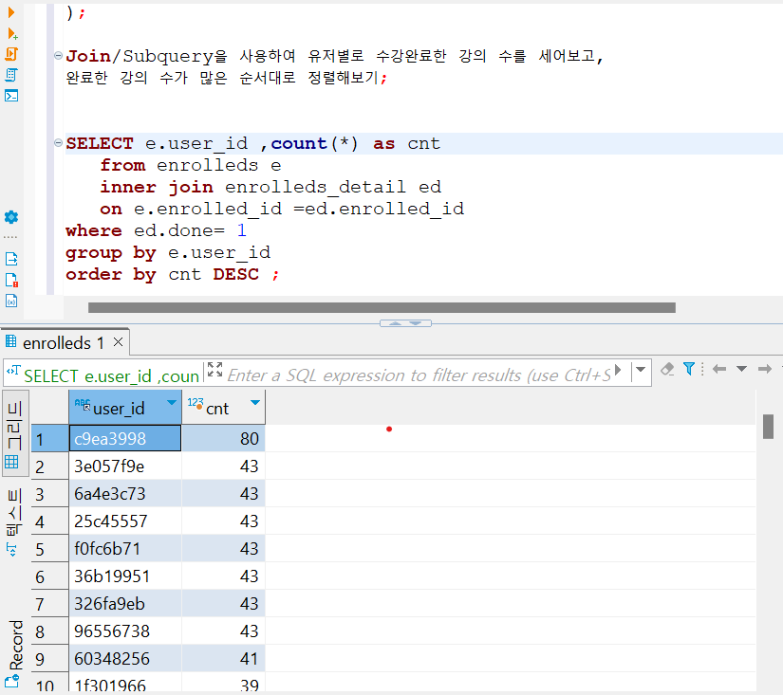Viewport: 783px width, 695px height.
Task: Select the cnt value 41
Action: 223,658
